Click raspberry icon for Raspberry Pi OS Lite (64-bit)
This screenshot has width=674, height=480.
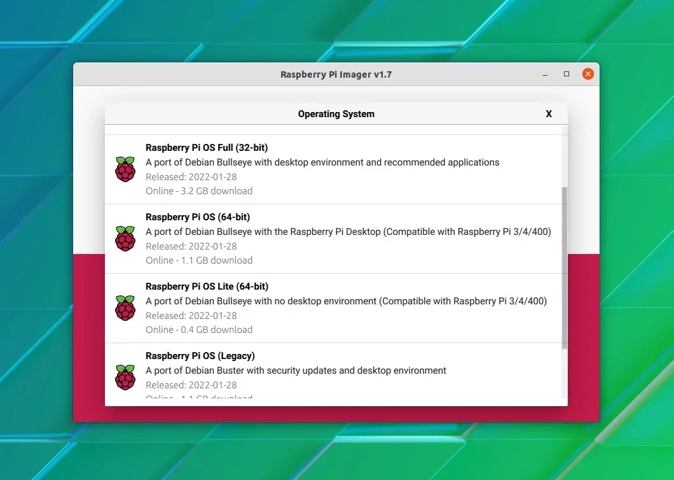[x=125, y=308]
